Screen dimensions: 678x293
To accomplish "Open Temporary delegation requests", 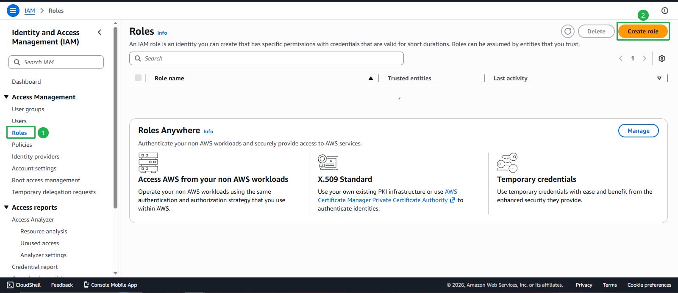I will [x=54, y=192].
